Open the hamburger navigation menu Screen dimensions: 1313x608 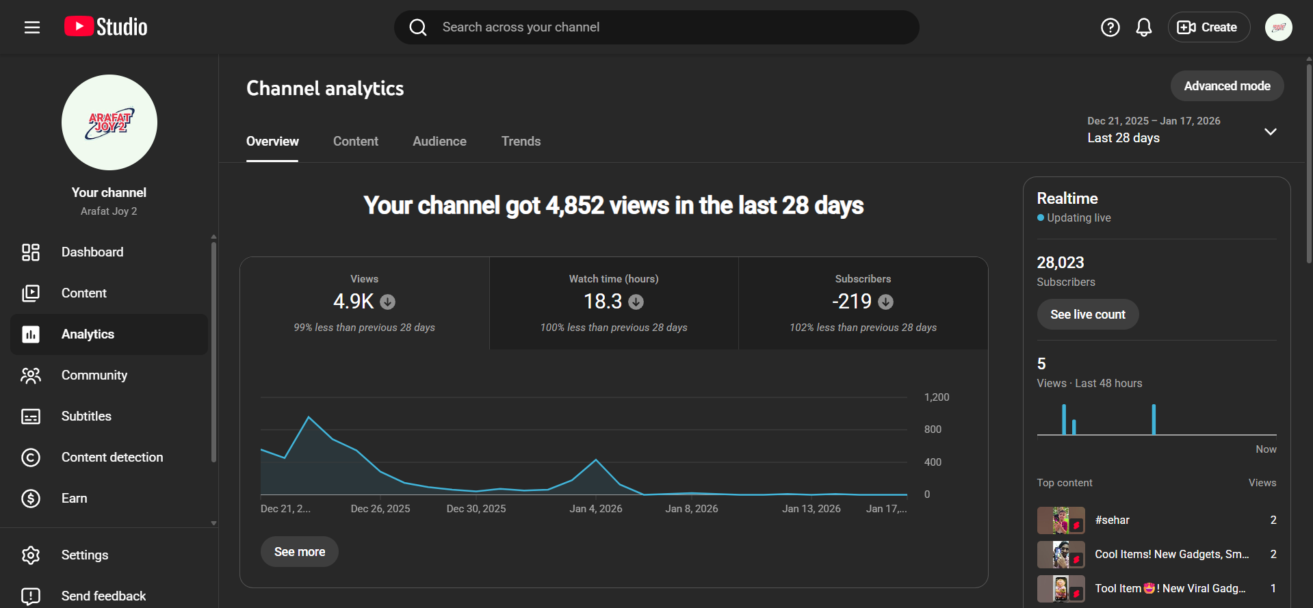32,27
